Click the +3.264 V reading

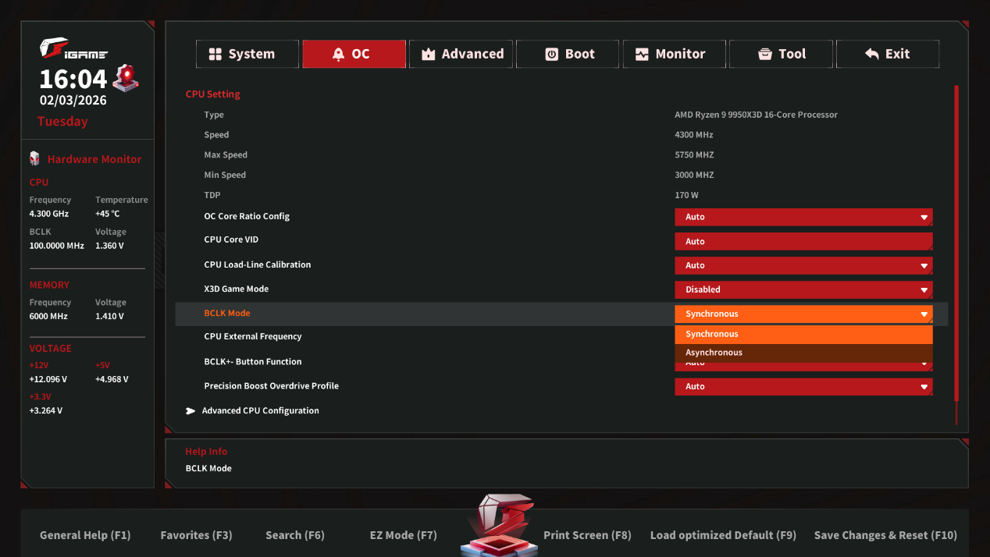(x=45, y=411)
